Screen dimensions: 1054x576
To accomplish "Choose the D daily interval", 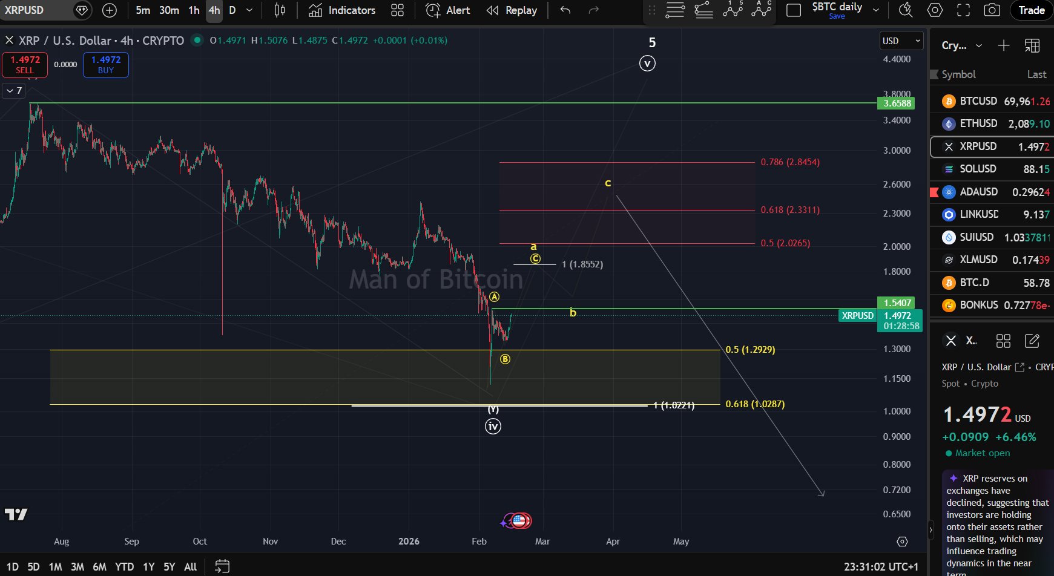I will click(232, 10).
